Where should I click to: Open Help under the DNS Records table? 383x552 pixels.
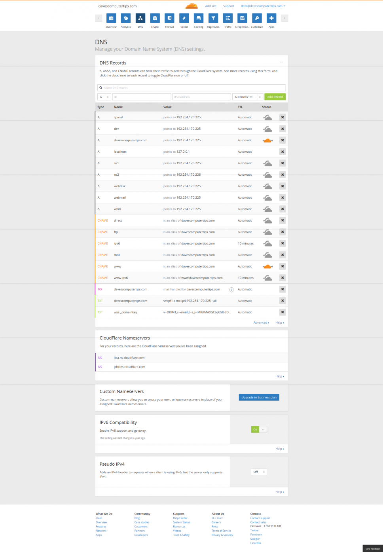[280, 322]
